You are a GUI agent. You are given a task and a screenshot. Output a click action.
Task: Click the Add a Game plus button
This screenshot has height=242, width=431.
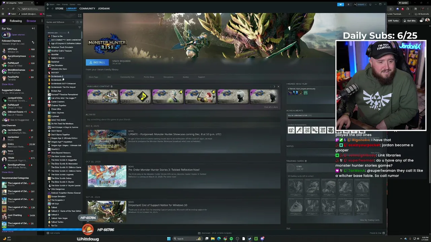click(x=48, y=233)
